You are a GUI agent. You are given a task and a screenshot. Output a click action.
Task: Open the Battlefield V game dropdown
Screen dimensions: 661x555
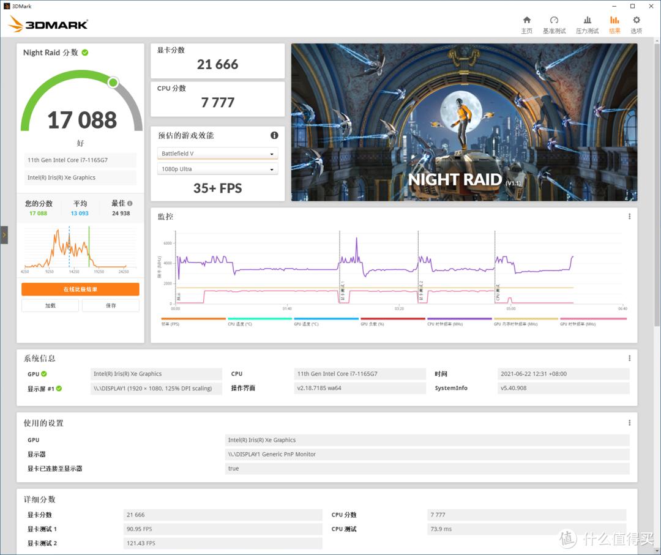pos(217,153)
